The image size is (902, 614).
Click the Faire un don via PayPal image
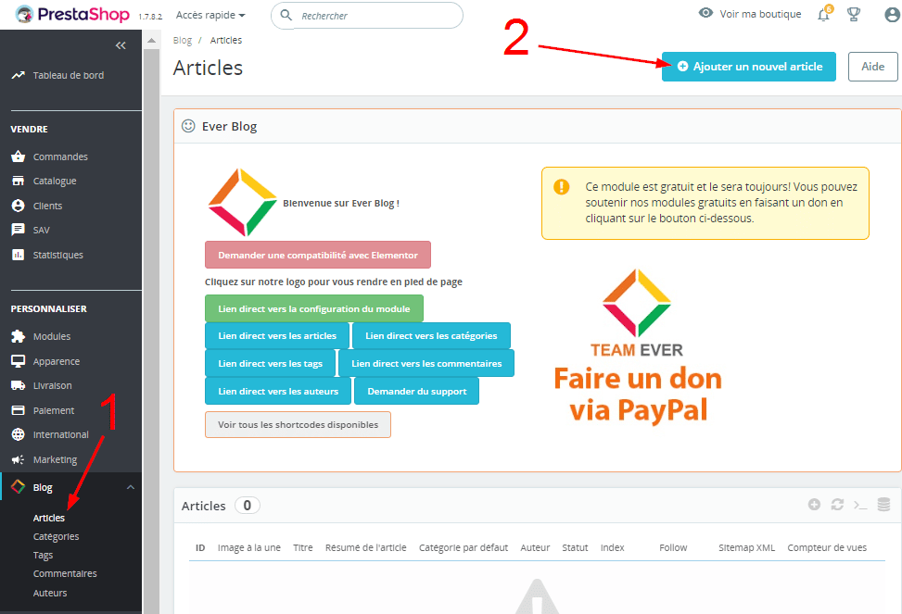tap(637, 345)
